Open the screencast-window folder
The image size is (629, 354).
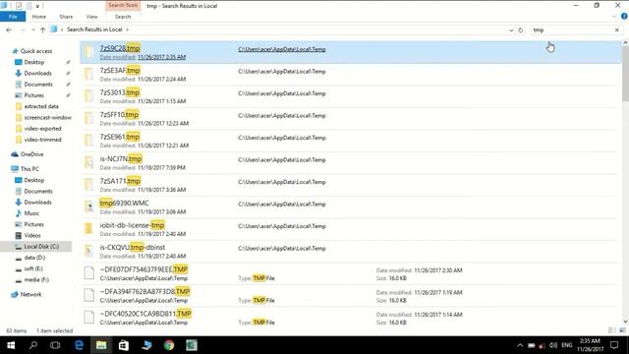click(47, 117)
